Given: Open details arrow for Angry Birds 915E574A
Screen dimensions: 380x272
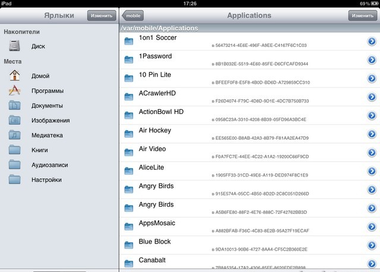Looking at the screenshot, I should pyautogui.click(x=372, y=189).
